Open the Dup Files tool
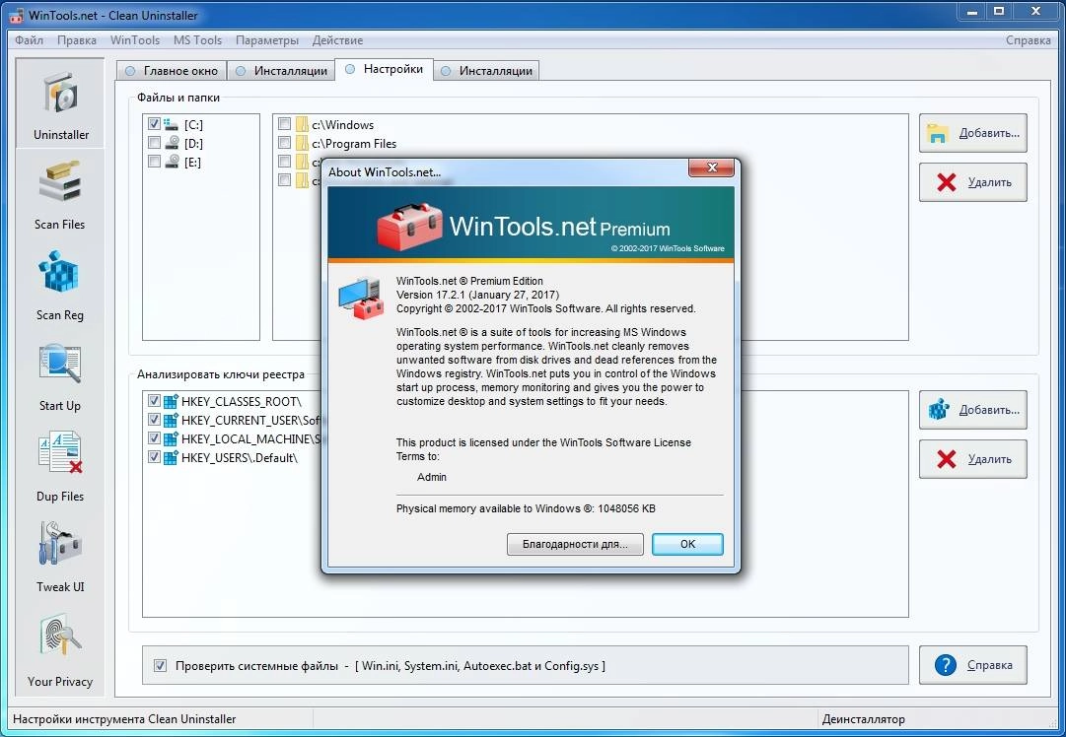1066x737 pixels. pos(60,466)
